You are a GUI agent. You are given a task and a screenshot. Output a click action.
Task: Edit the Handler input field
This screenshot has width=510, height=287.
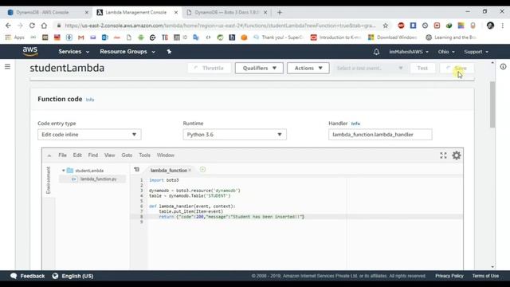[380, 135]
